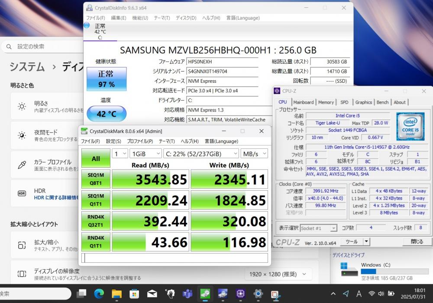This screenshot has width=433, height=303.
Task: Open プロファイル(P) menu in CrystalDiskMark
Action: pyautogui.click(x=140, y=141)
